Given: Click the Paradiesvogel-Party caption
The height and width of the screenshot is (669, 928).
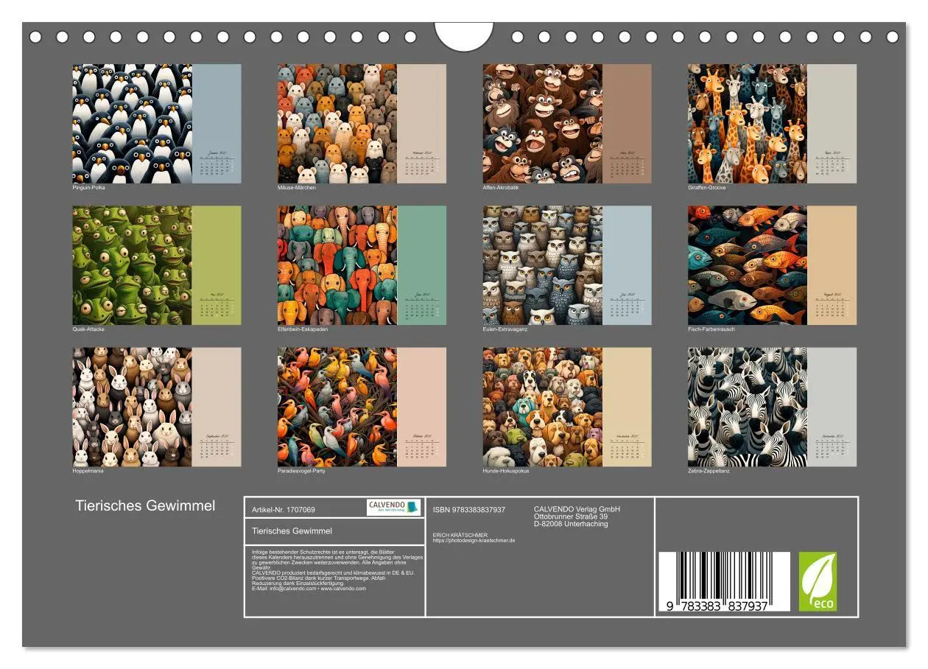Looking at the screenshot, I should pyautogui.click(x=301, y=471).
